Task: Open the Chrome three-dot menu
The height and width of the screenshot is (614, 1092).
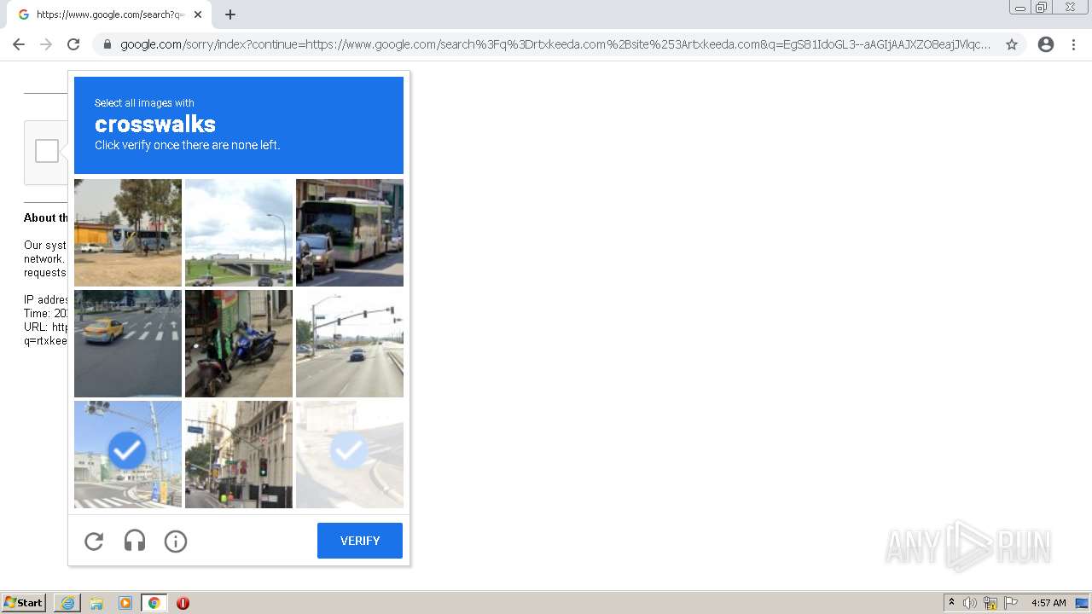Action: pos(1074,44)
